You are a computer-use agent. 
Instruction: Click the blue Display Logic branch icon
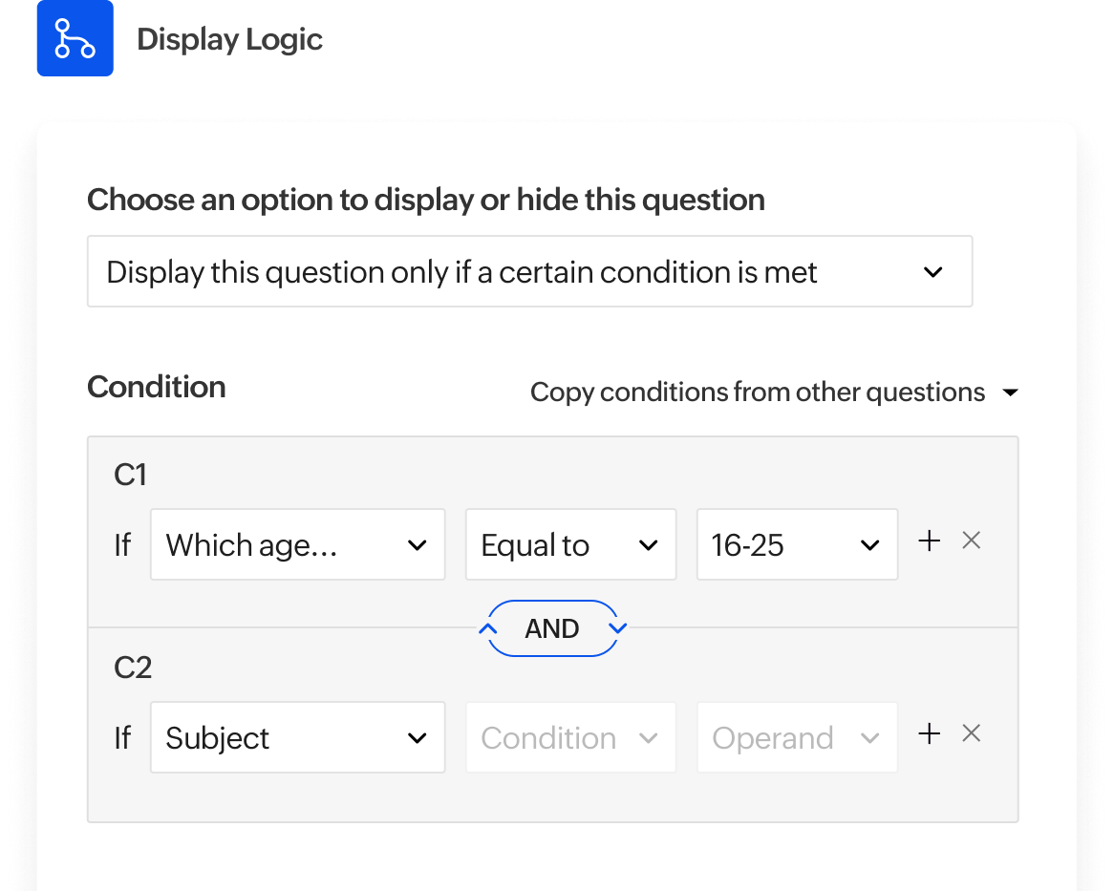click(x=75, y=38)
